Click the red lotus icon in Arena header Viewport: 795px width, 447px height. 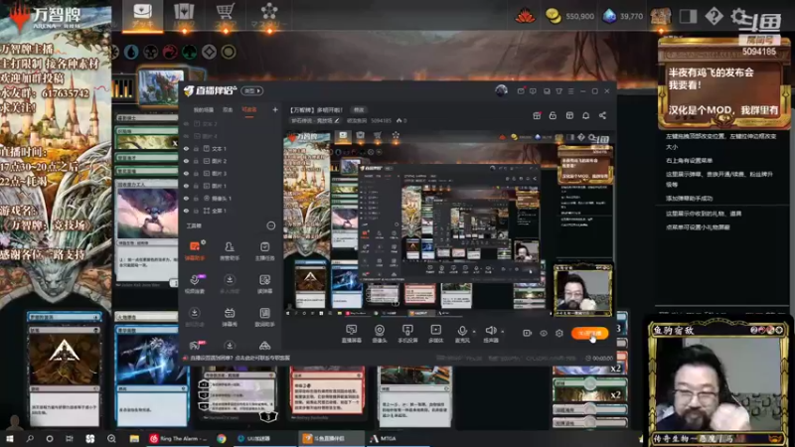(x=526, y=16)
